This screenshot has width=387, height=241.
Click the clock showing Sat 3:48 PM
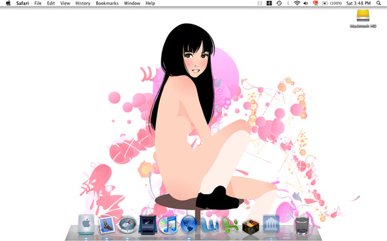[x=359, y=3]
